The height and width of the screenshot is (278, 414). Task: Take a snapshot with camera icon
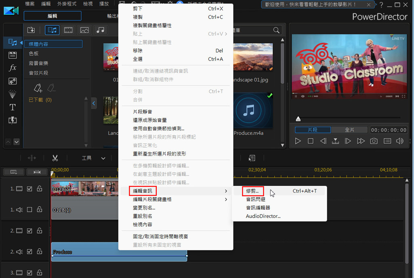tap(374, 141)
